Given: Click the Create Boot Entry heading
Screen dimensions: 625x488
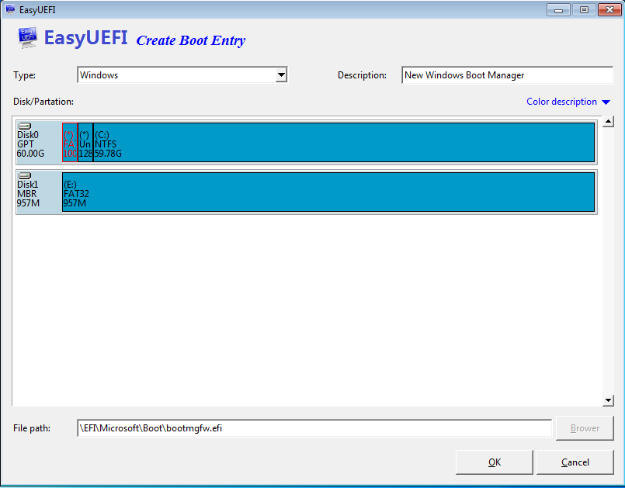Looking at the screenshot, I should click(x=191, y=40).
